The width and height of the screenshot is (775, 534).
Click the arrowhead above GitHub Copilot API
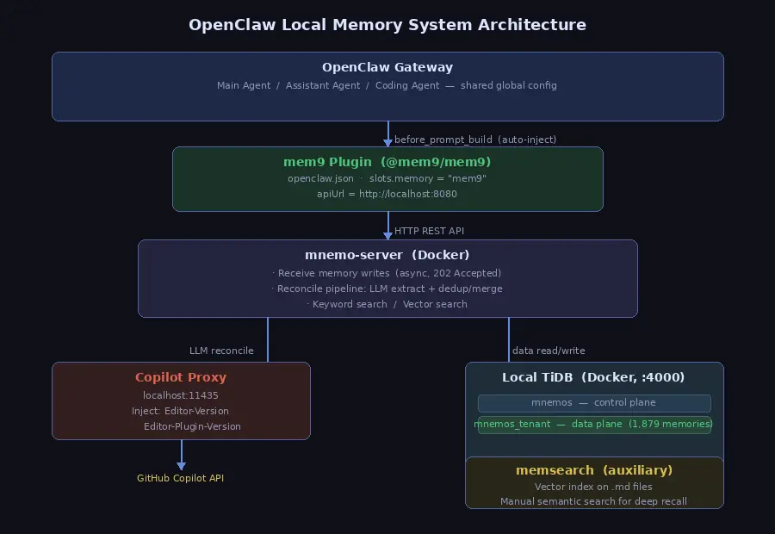(x=181, y=465)
